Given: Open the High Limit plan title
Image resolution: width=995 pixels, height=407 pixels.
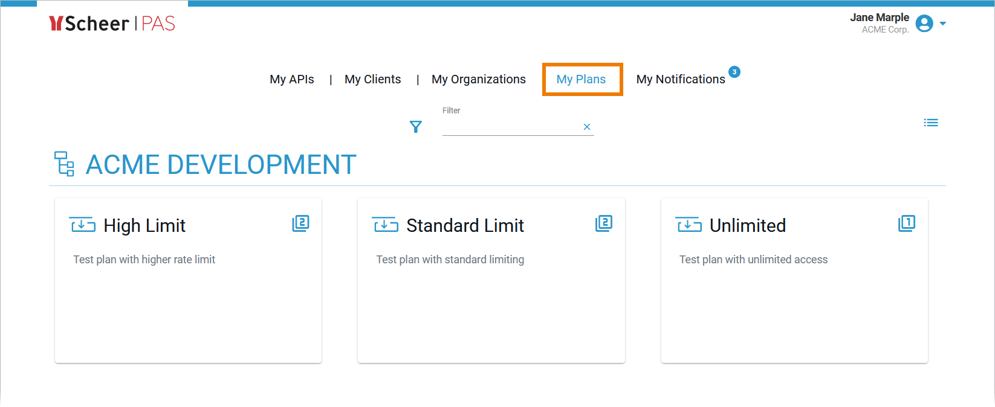Looking at the screenshot, I should click(144, 225).
